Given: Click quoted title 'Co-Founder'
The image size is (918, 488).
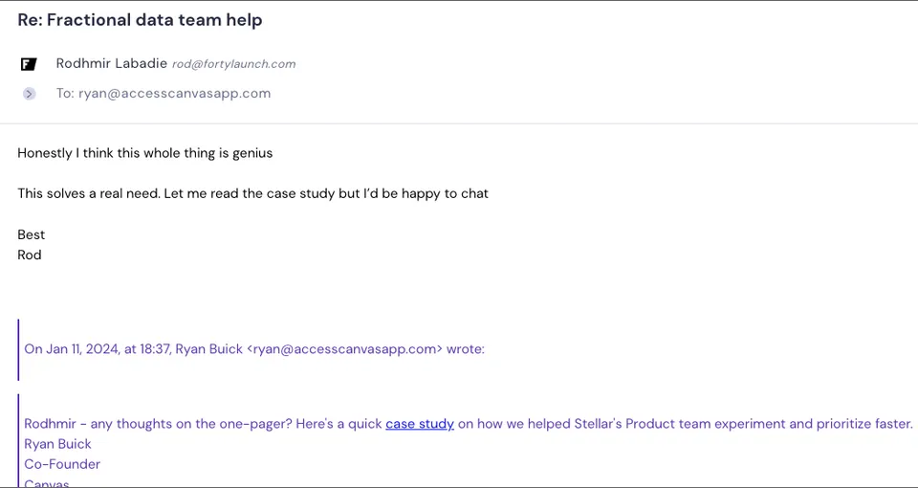Looking at the screenshot, I should click(62, 464).
